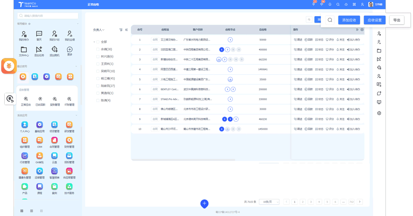The image size is (413, 216).
Task: Open the CRM app icon
Action: (39, 140)
